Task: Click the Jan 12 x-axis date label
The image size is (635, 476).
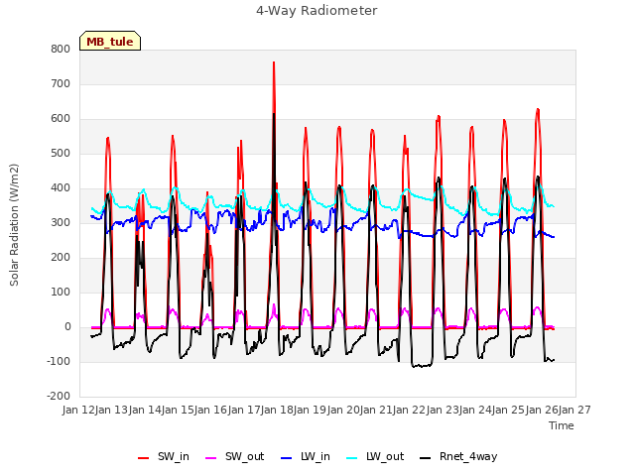Action: [78, 411]
